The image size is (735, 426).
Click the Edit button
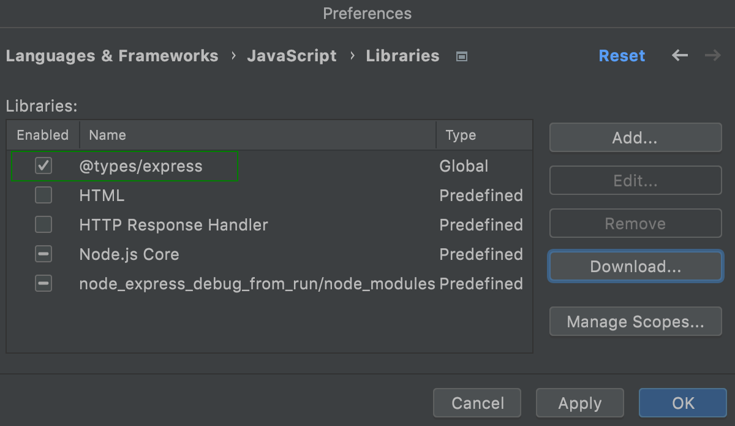click(635, 180)
